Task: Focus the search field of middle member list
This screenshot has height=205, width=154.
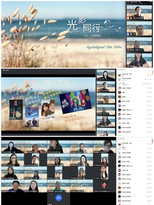Action: [x=134, y=70]
